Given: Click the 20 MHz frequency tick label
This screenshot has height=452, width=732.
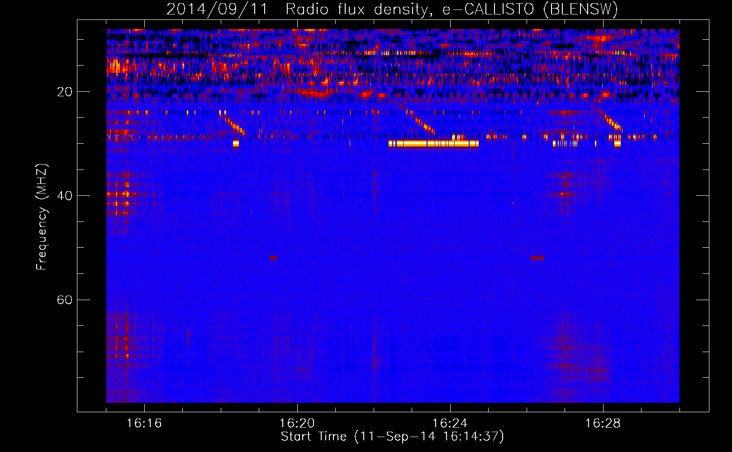Looking at the screenshot, I should [x=64, y=92].
